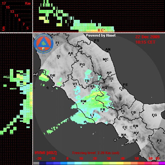Select the PE city label
The width and height of the screenshot is (165, 165).
(125, 85)
